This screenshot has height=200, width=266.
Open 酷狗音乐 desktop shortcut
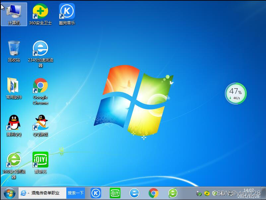click(x=67, y=14)
